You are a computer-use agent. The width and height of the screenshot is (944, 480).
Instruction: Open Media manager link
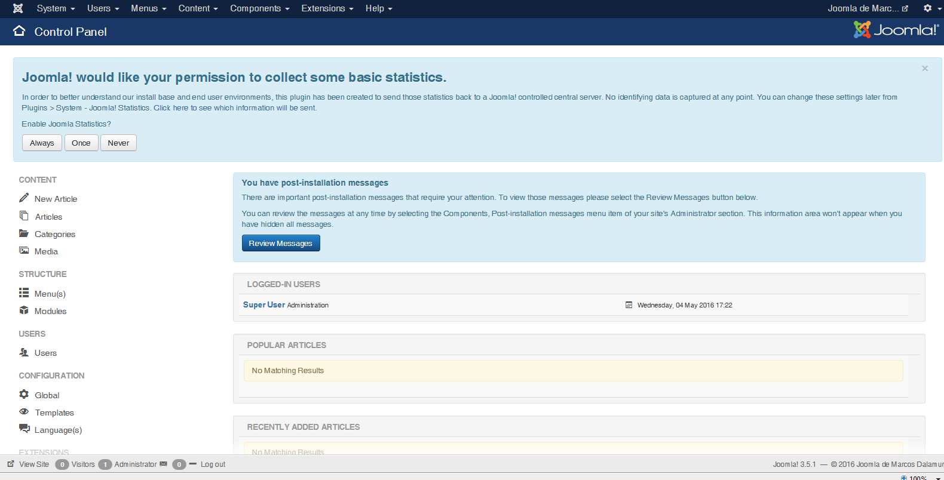pos(46,251)
